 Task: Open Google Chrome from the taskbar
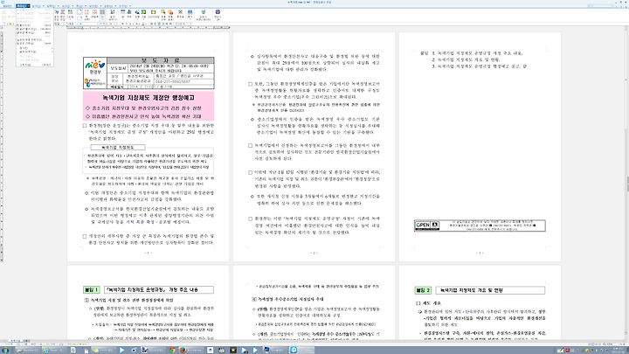[172, 350]
